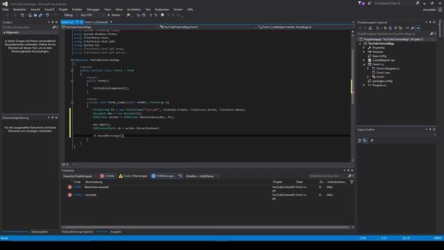Expand the Program.cs node in the project tree
The image size is (444, 250).
click(x=364, y=85)
